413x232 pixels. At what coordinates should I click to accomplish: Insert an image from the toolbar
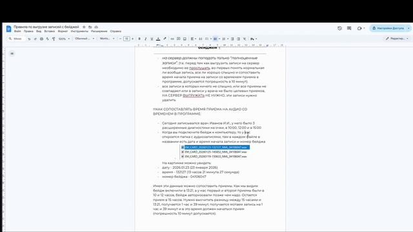(x=185, y=39)
